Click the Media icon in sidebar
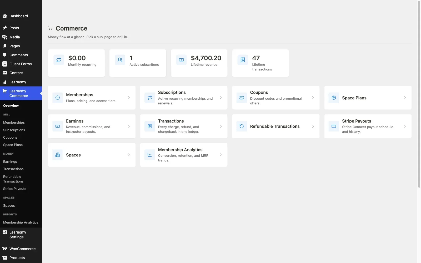 point(5,37)
